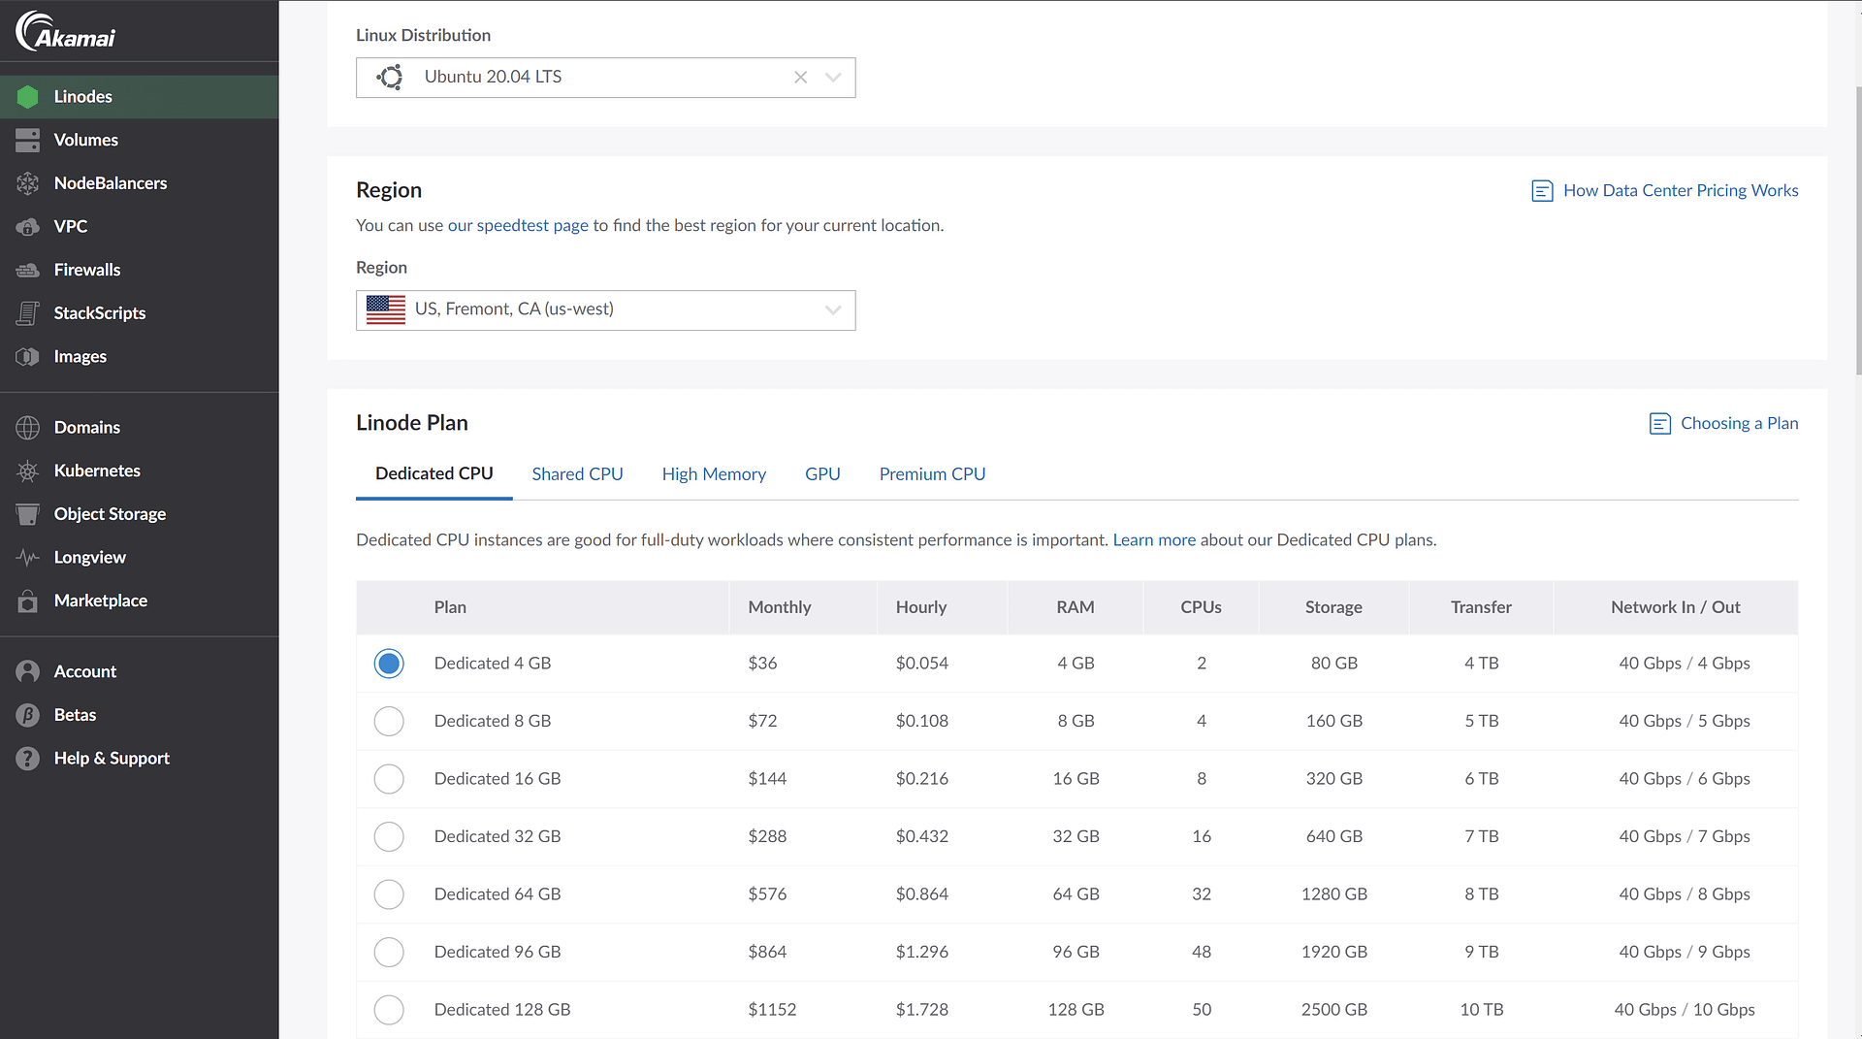Clear the Ubuntu 20.04 LTS selection
This screenshot has width=1862, height=1039.
(x=800, y=78)
